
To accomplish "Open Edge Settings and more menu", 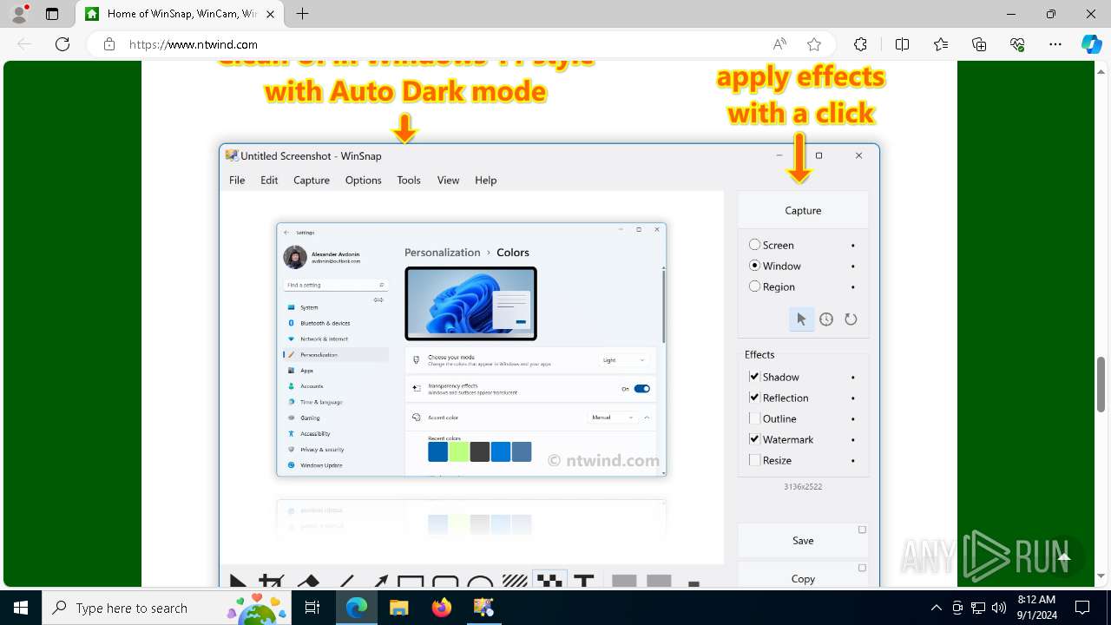I will pos(1055,44).
